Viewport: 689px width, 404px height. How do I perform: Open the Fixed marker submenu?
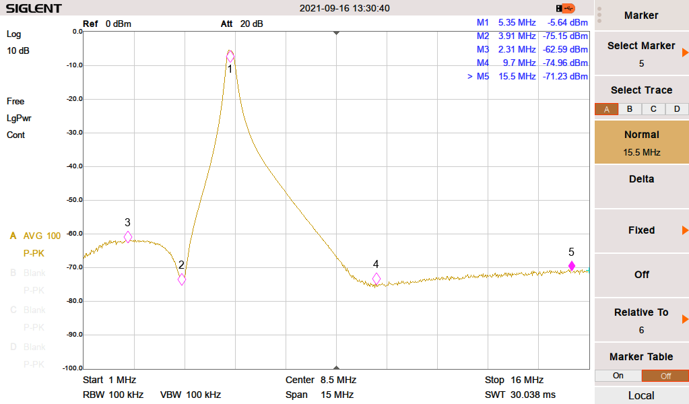[x=642, y=230]
